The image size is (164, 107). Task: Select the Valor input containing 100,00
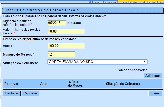click(66, 46)
